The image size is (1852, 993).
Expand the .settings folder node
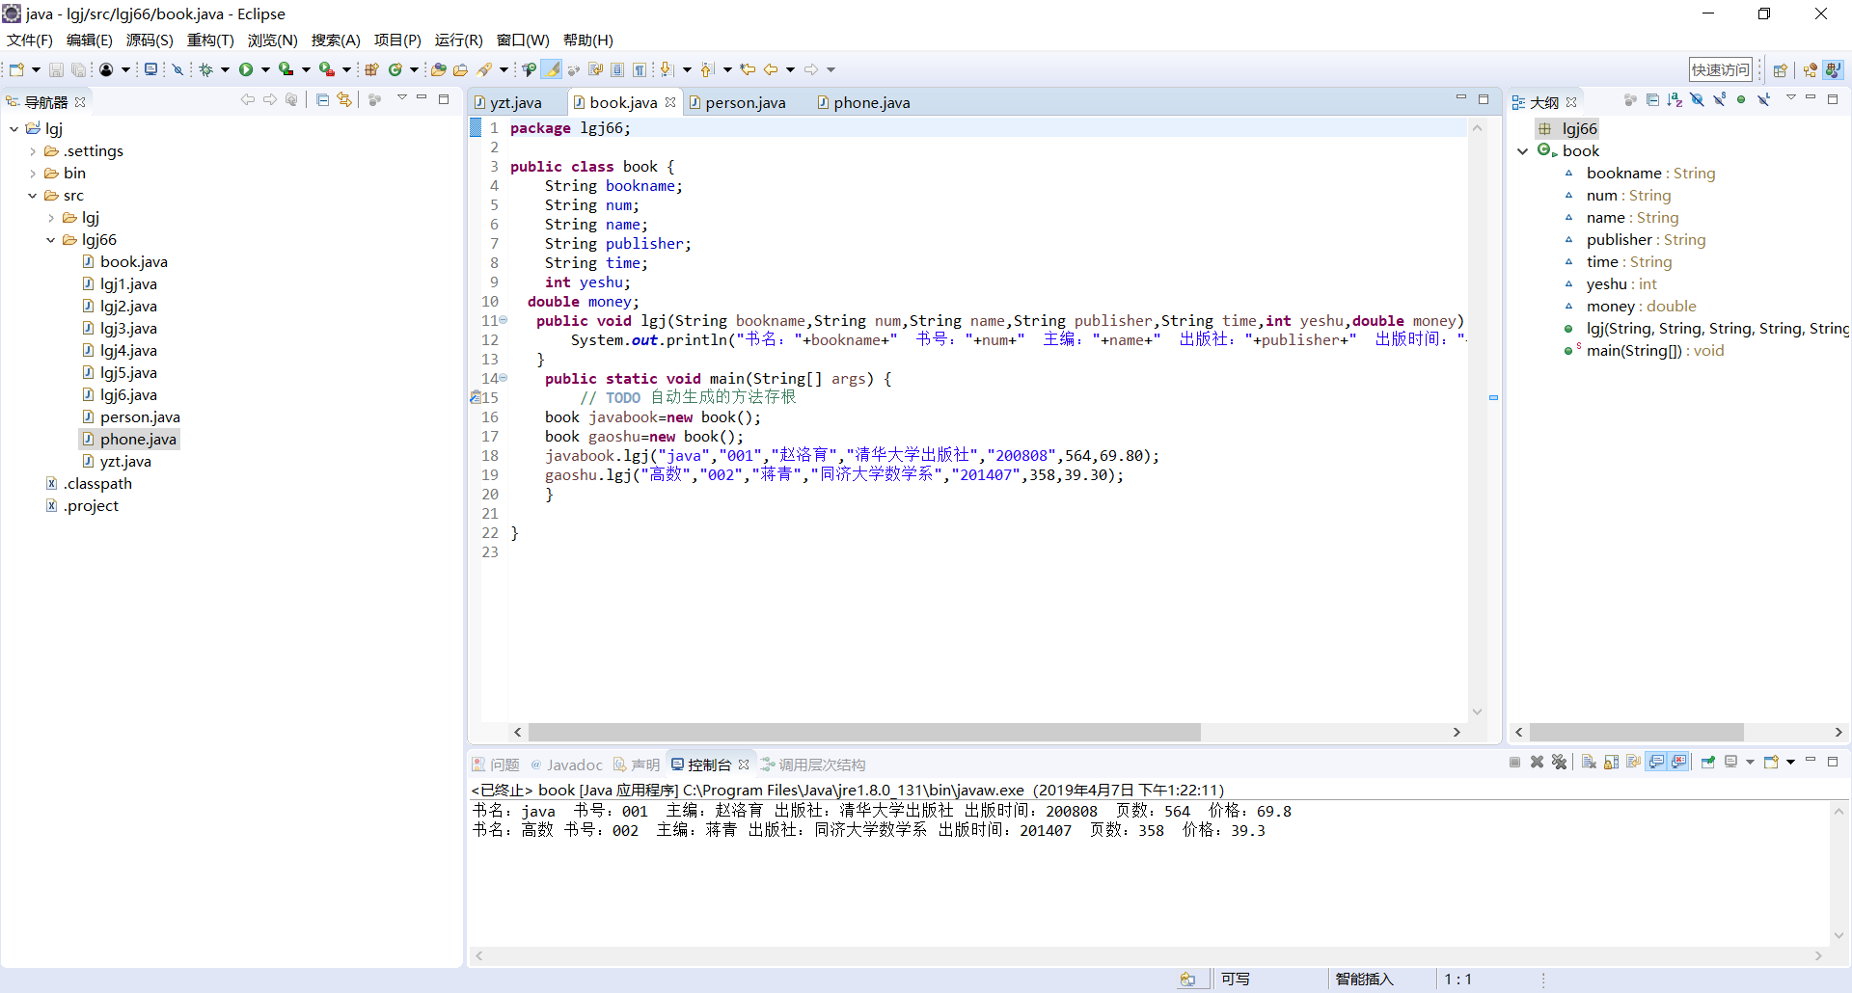pyautogui.click(x=33, y=151)
